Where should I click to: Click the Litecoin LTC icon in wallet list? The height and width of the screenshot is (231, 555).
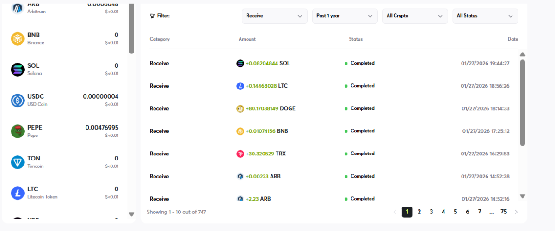(17, 193)
